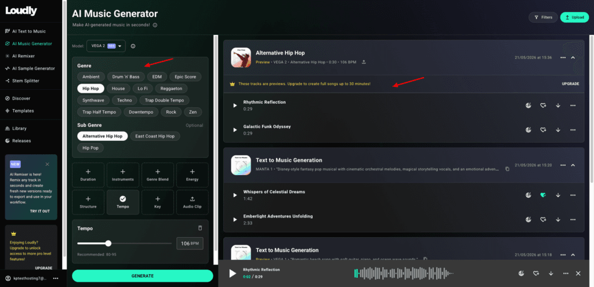594x287 pixels.
Task: Favorite the Rhythmic Reflection track in the list
Action: click(543, 106)
